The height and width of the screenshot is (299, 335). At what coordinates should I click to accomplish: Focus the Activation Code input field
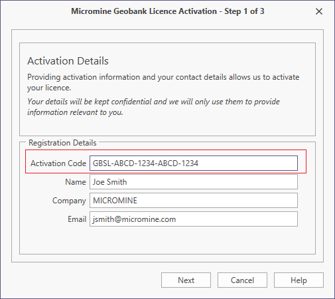point(194,163)
